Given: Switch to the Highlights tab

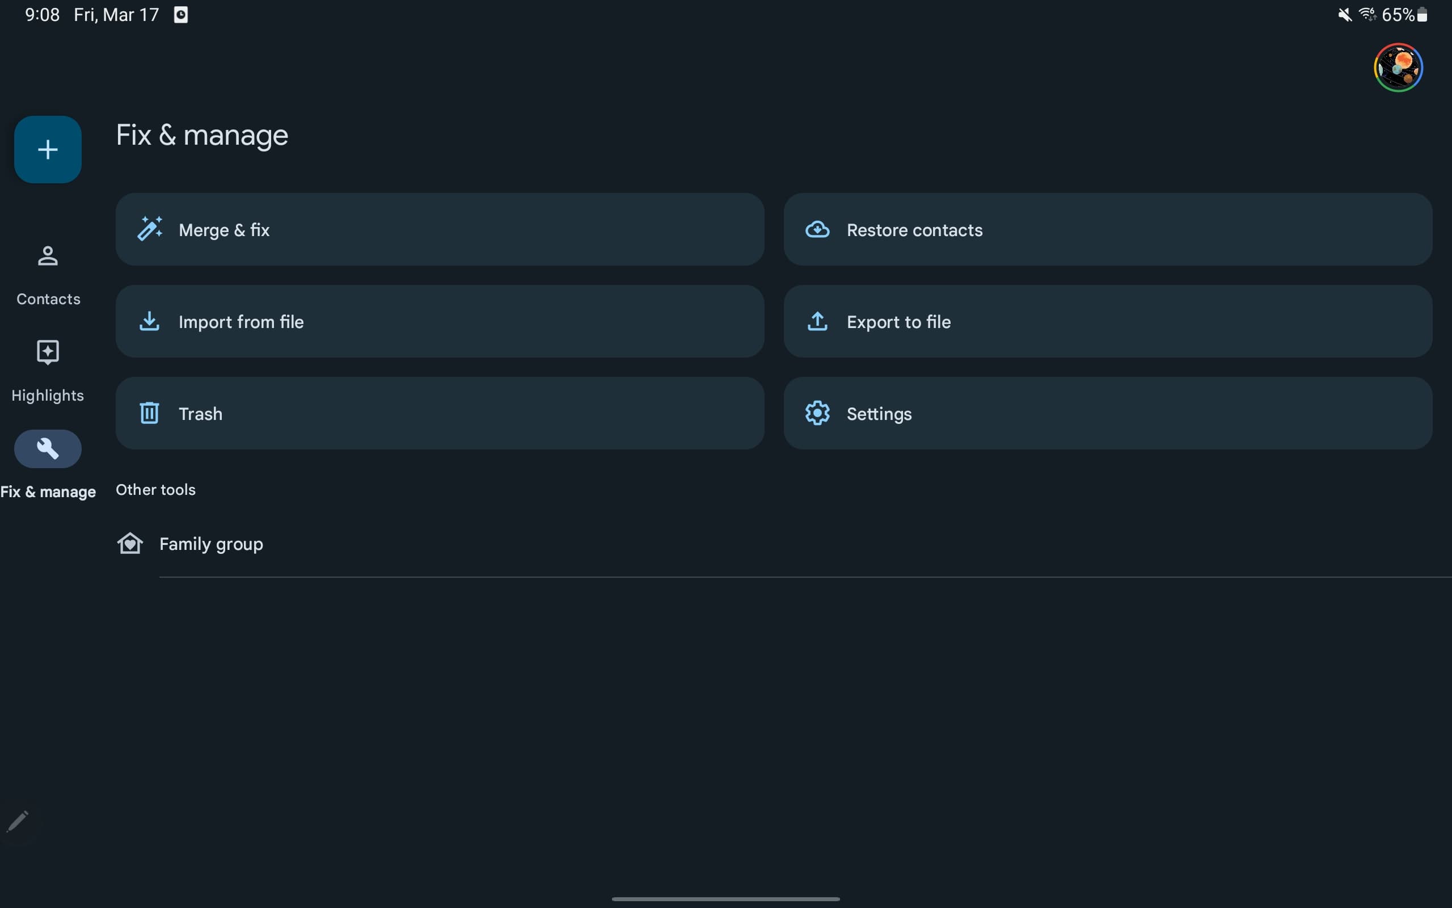Looking at the screenshot, I should pyautogui.click(x=48, y=369).
